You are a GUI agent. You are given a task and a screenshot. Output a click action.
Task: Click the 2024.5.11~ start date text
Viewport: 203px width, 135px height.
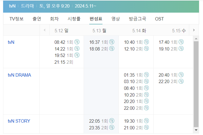(85, 6)
